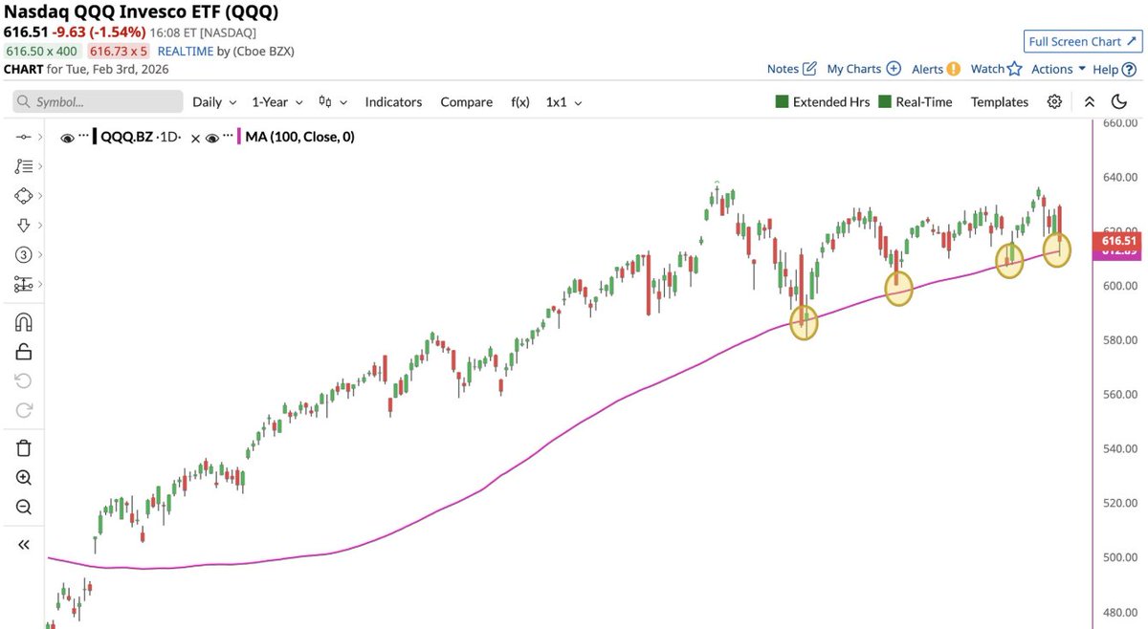
Task: Open the 1-Year range dropdown
Action: [x=277, y=101]
